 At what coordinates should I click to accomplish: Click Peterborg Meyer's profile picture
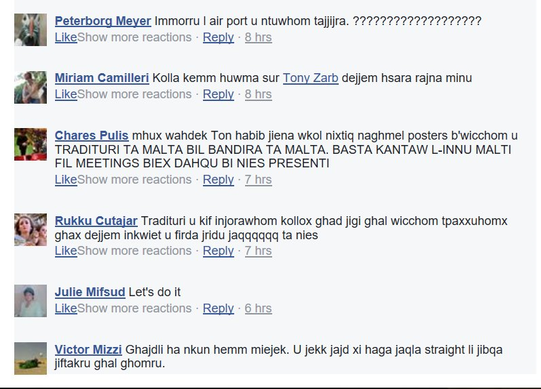point(31,30)
